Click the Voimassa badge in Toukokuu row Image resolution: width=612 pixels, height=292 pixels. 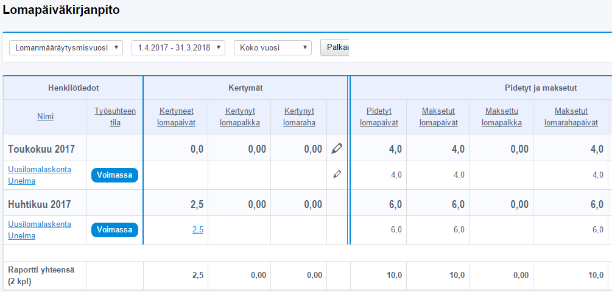[115, 175]
